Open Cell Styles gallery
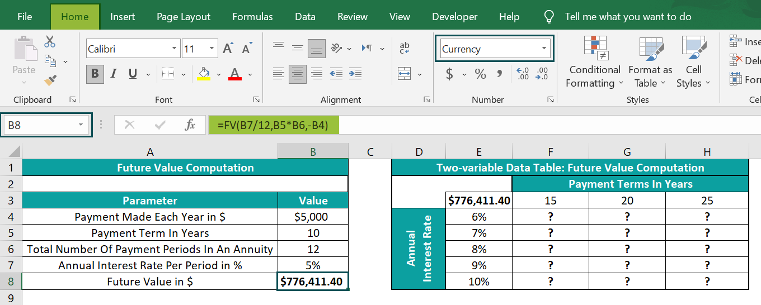This screenshot has width=761, height=305. point(693,62)
